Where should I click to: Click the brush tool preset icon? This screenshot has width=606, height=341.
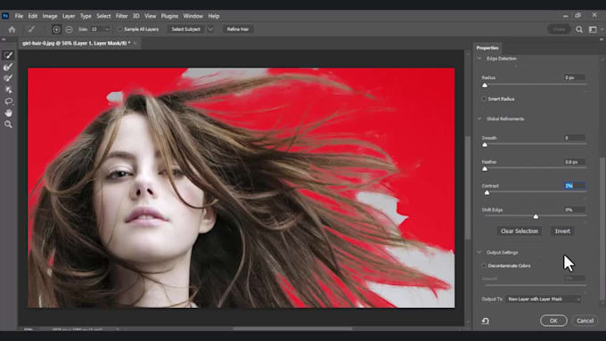[31, 29]
